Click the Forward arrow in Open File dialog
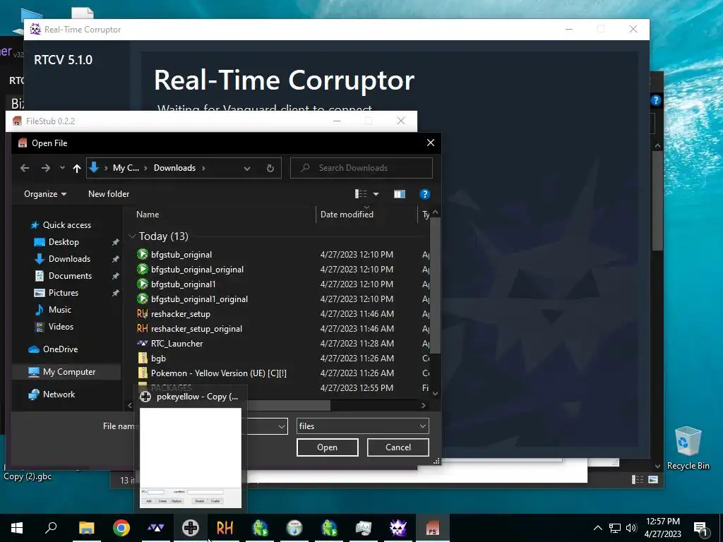Viewport: 723px width, 542px height. 45,168
